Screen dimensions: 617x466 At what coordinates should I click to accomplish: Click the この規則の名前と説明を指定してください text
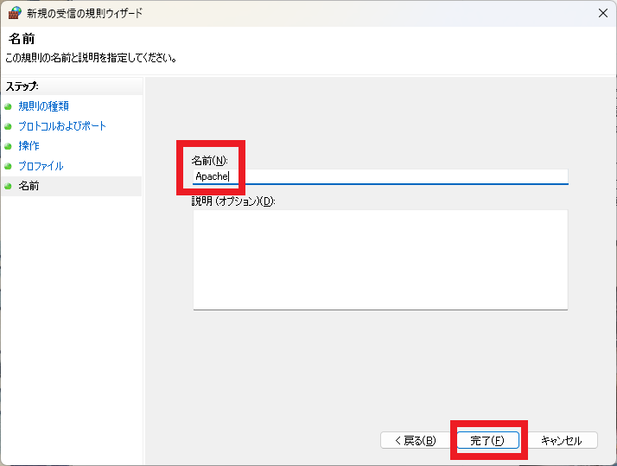click(x=91, y=58)
